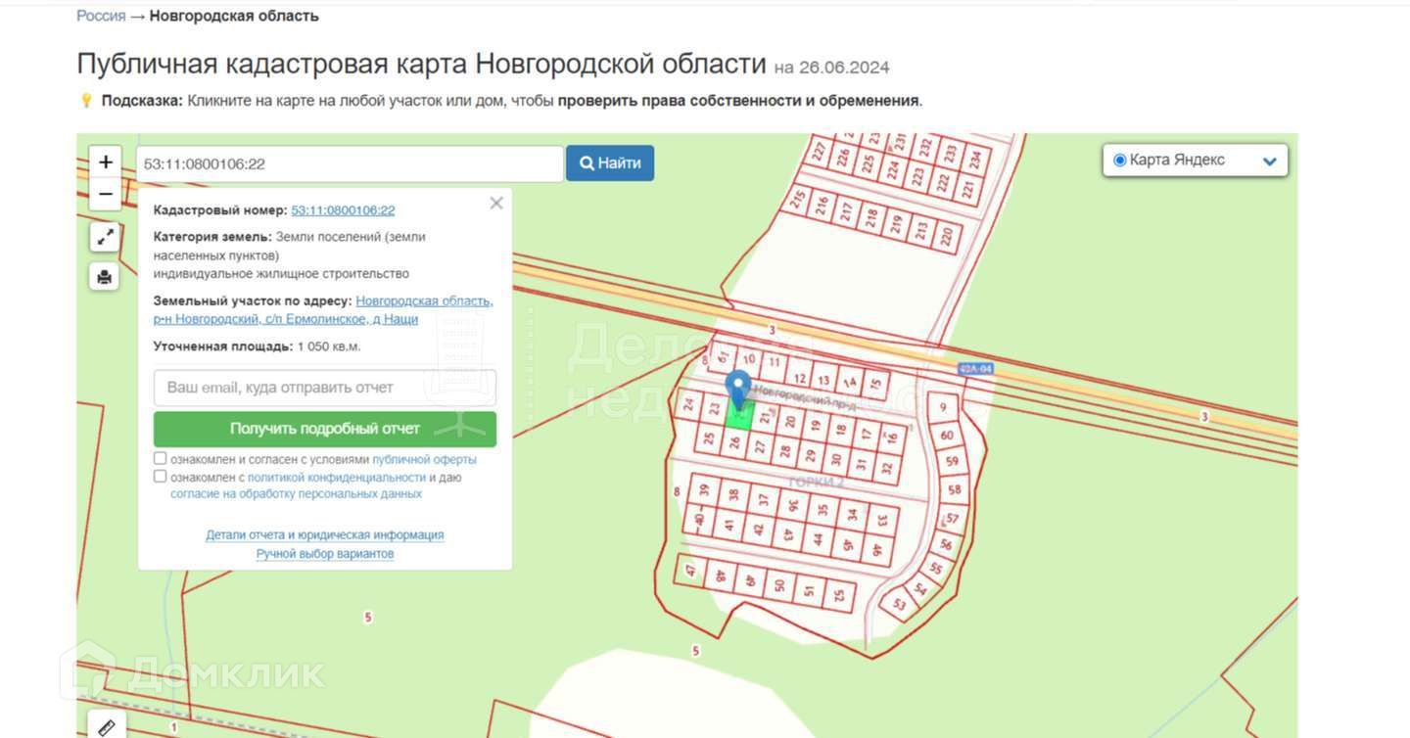This screenshot has height=738, width=1410.
Task: Click the cadastral number search field
Action: [350, 163]
